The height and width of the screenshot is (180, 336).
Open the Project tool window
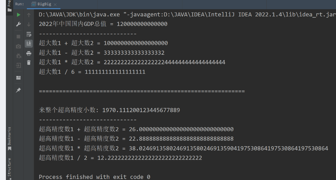click(9, 6)
